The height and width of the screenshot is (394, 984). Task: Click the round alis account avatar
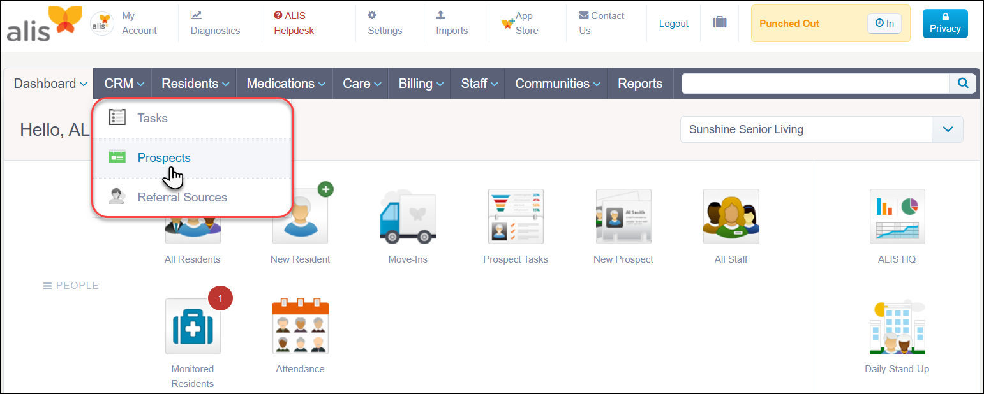[102, 24]
